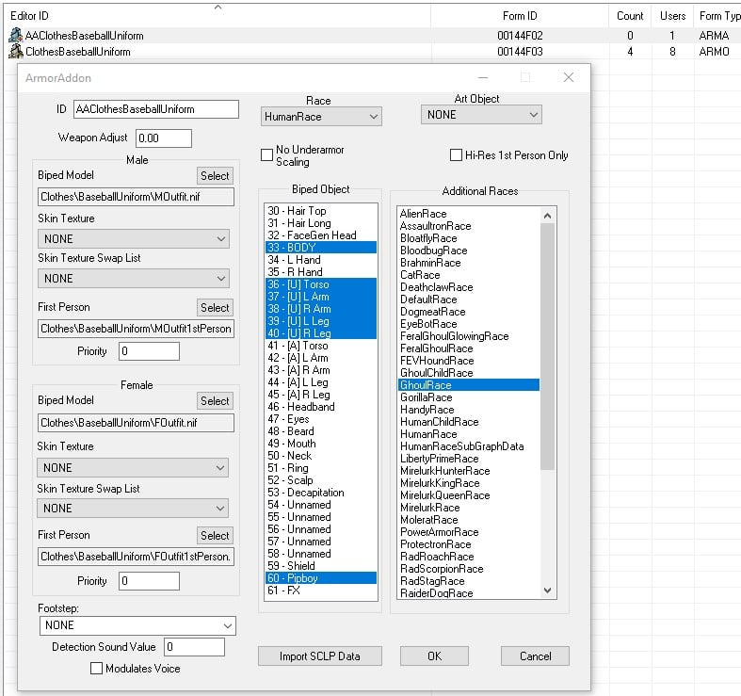Click the Female Priority field
Image resolution: width=741 pixels, height=696 pixels.
tap(149, 581)
